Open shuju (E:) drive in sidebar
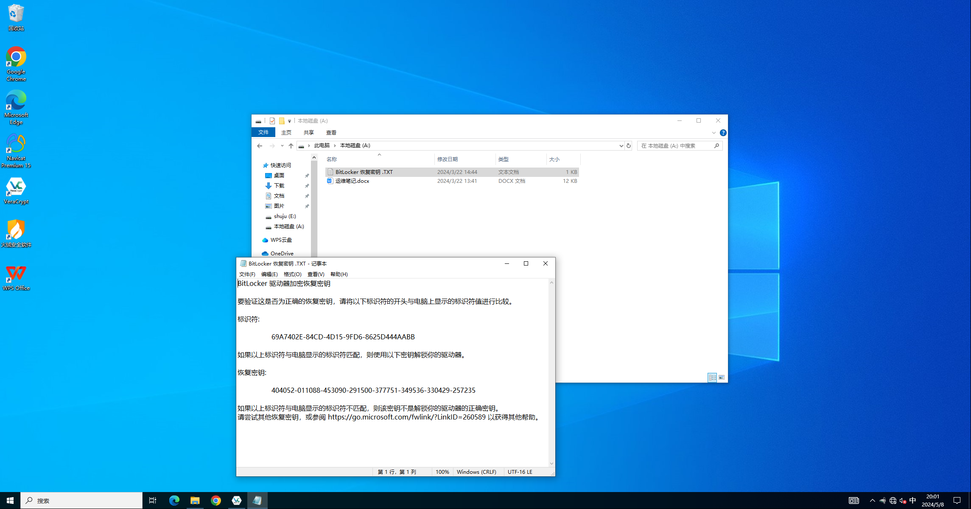 click(x=285, y=216)
